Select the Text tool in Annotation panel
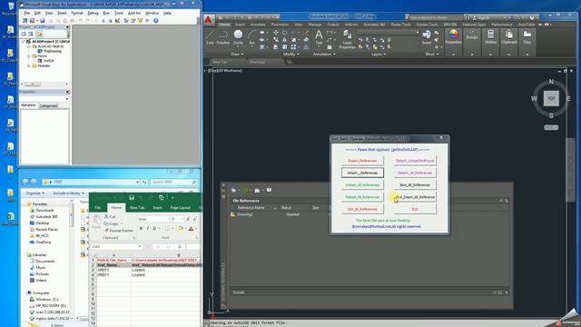Image resolution: width=581 pixels, height=327 pixels. pos(319,37)
